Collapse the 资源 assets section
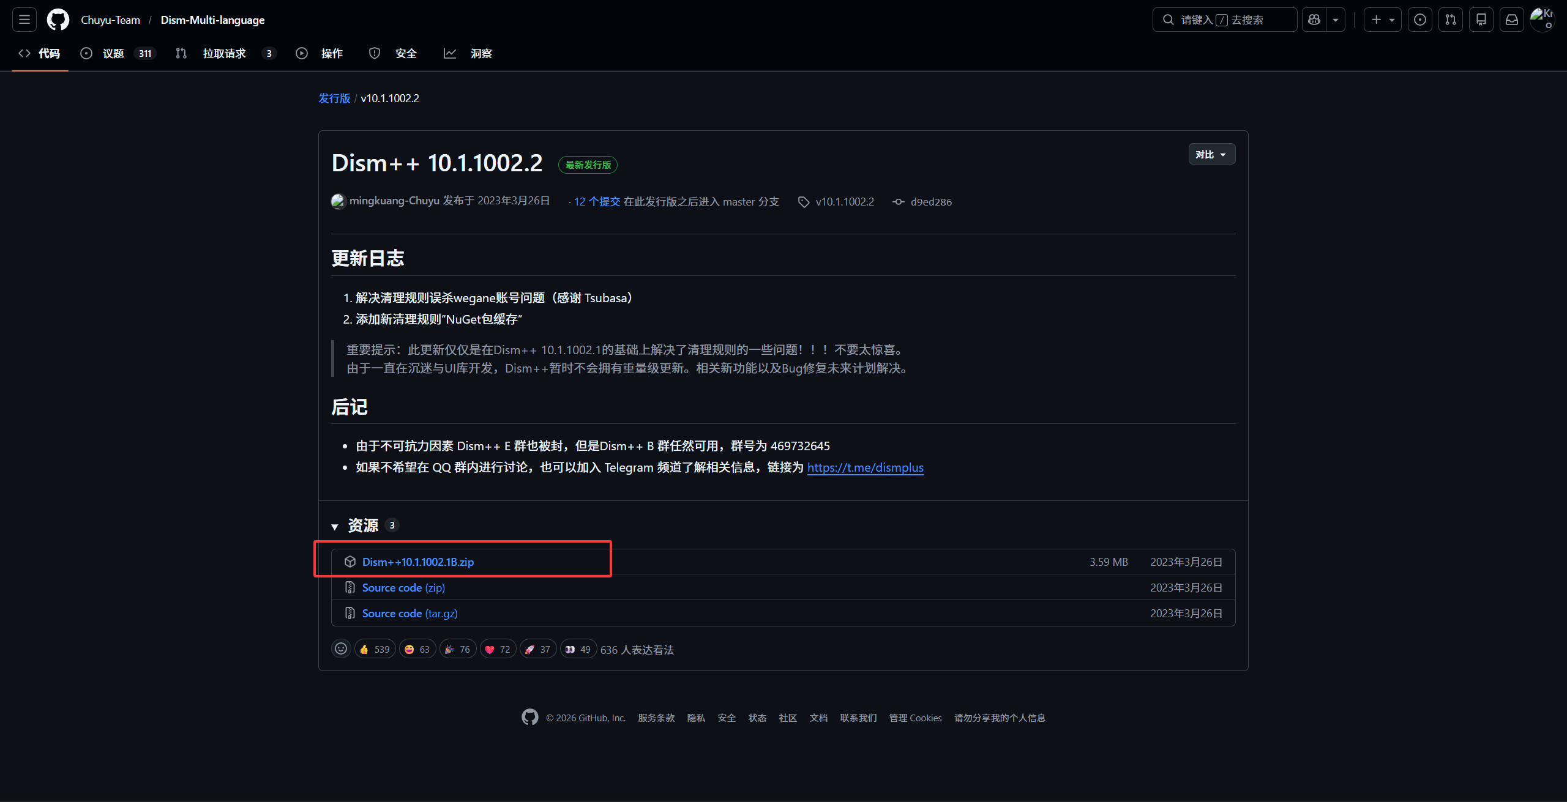The height and width of the screenshot is (802, 1567). coord(335,526)
